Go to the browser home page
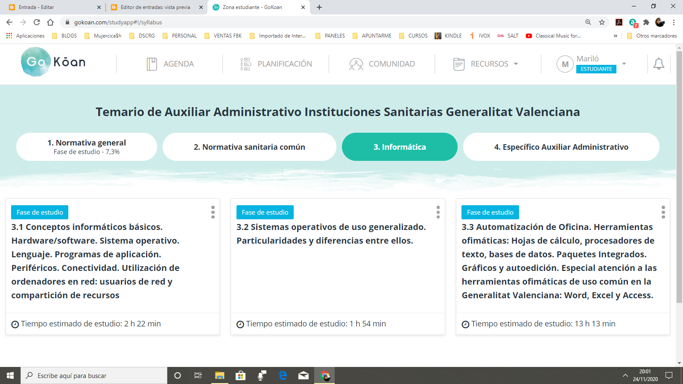The height and width of the screenshot is (384, 683). pyautogui.click(x=50, y=22)
